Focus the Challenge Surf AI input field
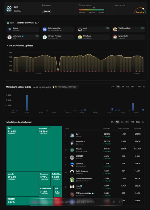This screenshot has width=150, height=210. pos(75,202)
